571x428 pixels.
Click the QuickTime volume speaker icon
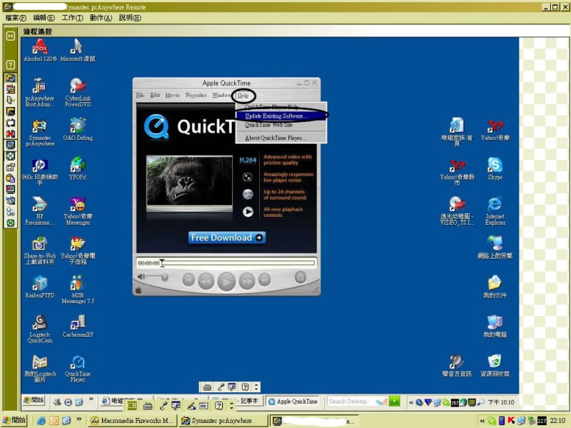click(141, 277)
